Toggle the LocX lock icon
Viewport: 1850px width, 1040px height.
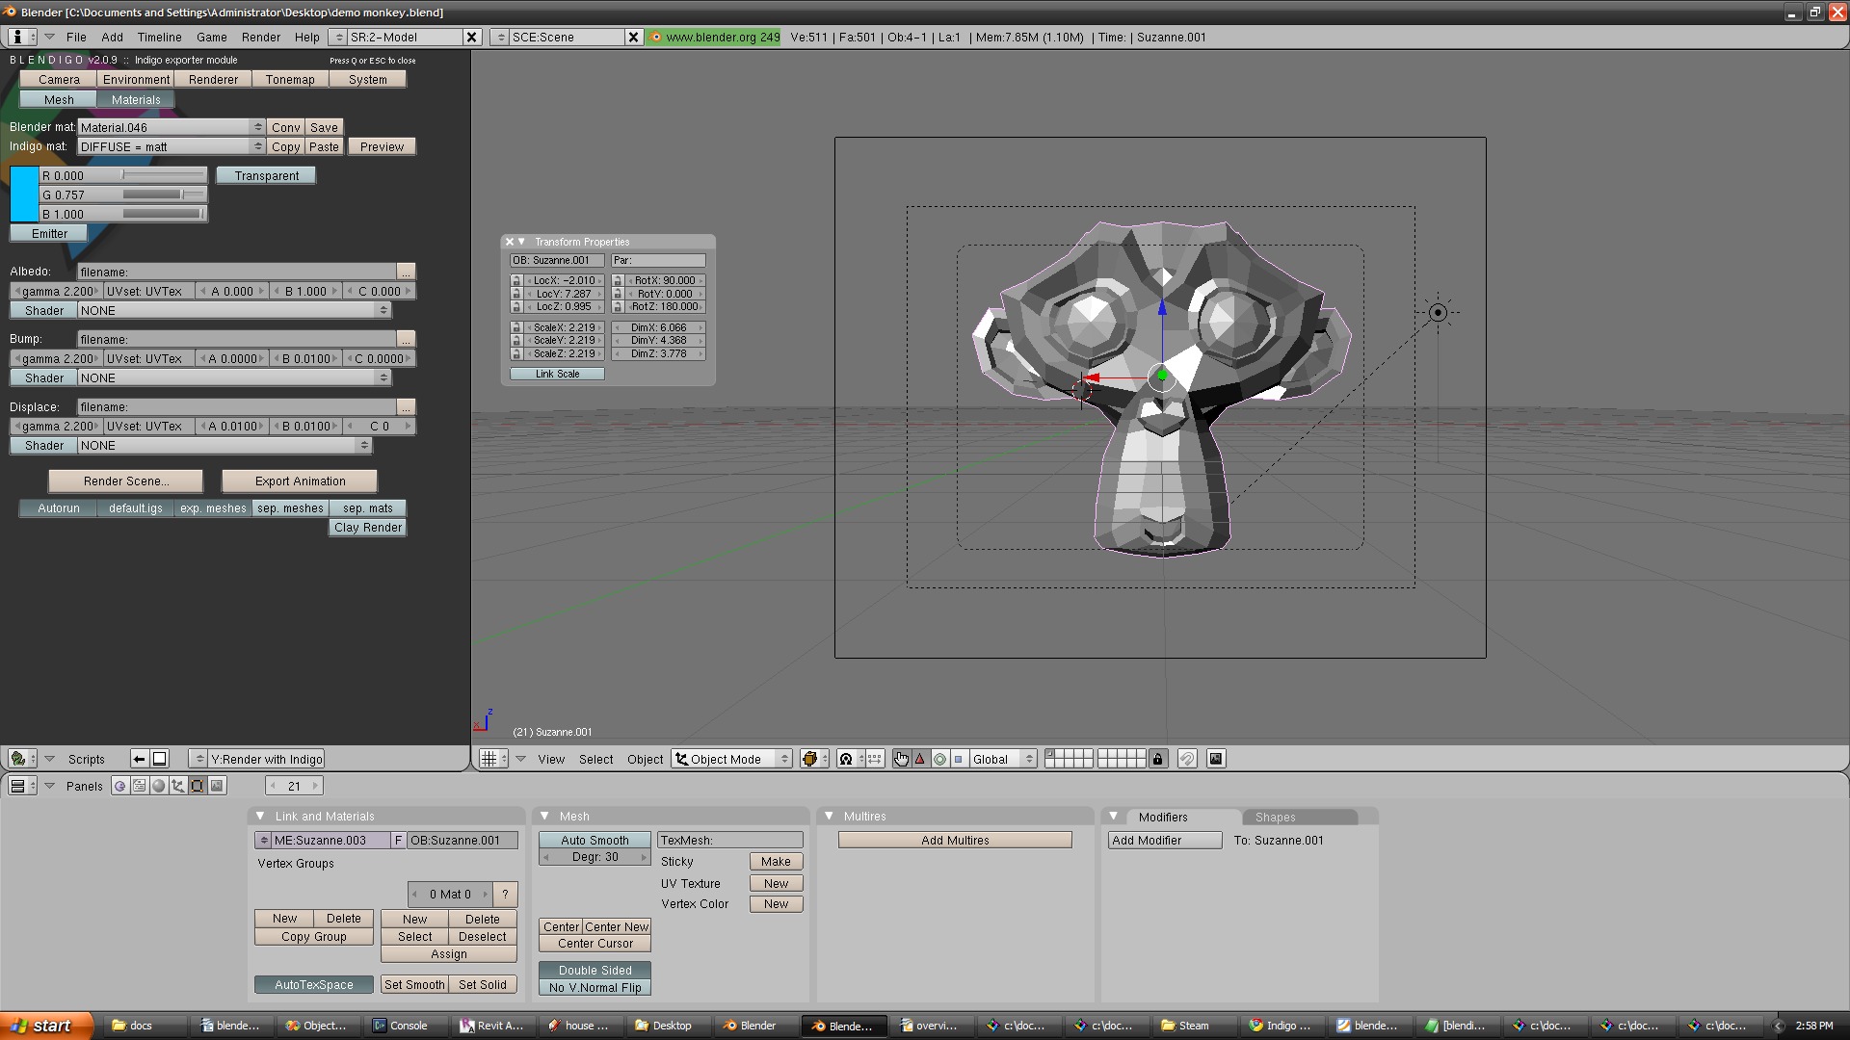click(516, 281)
